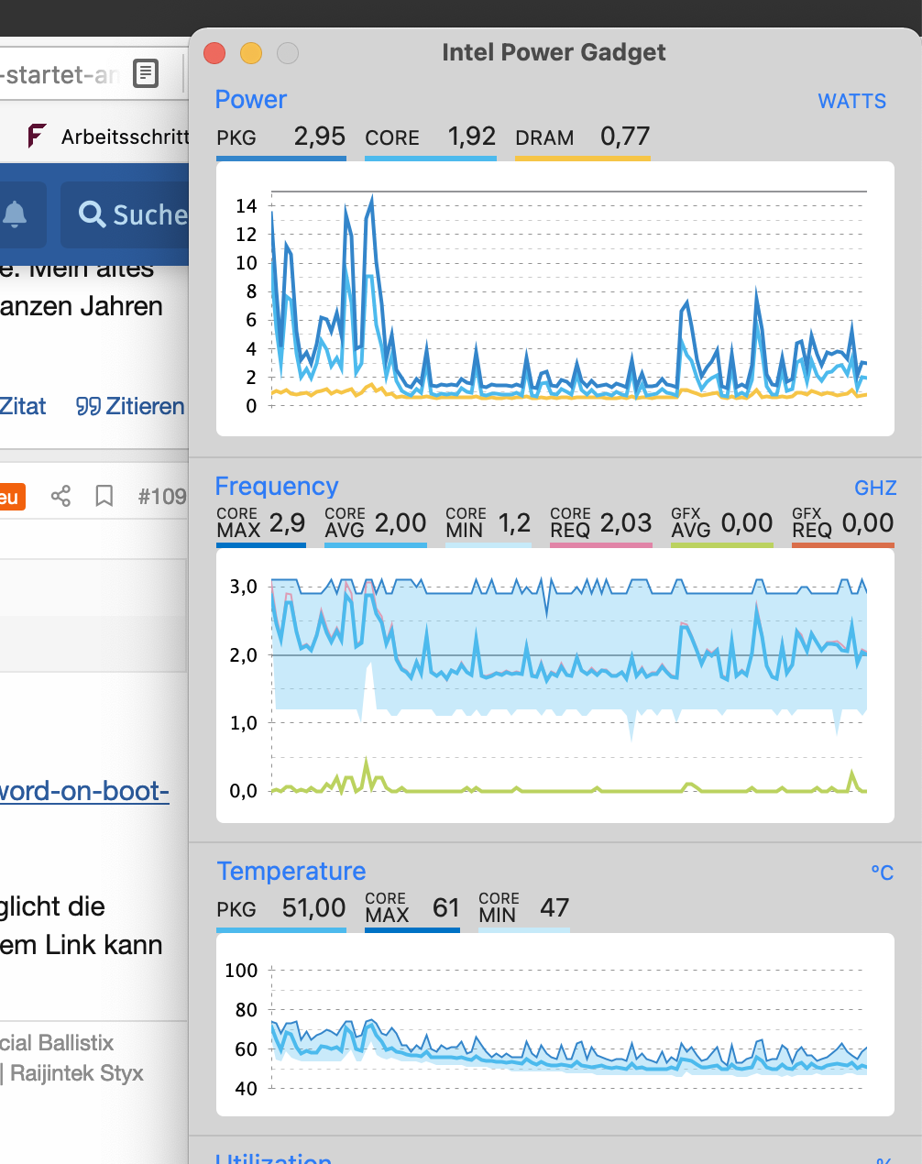Click the Power section heading
Image resolution: width=922 pixels, height=1164 pixels.
click(251, 99)
